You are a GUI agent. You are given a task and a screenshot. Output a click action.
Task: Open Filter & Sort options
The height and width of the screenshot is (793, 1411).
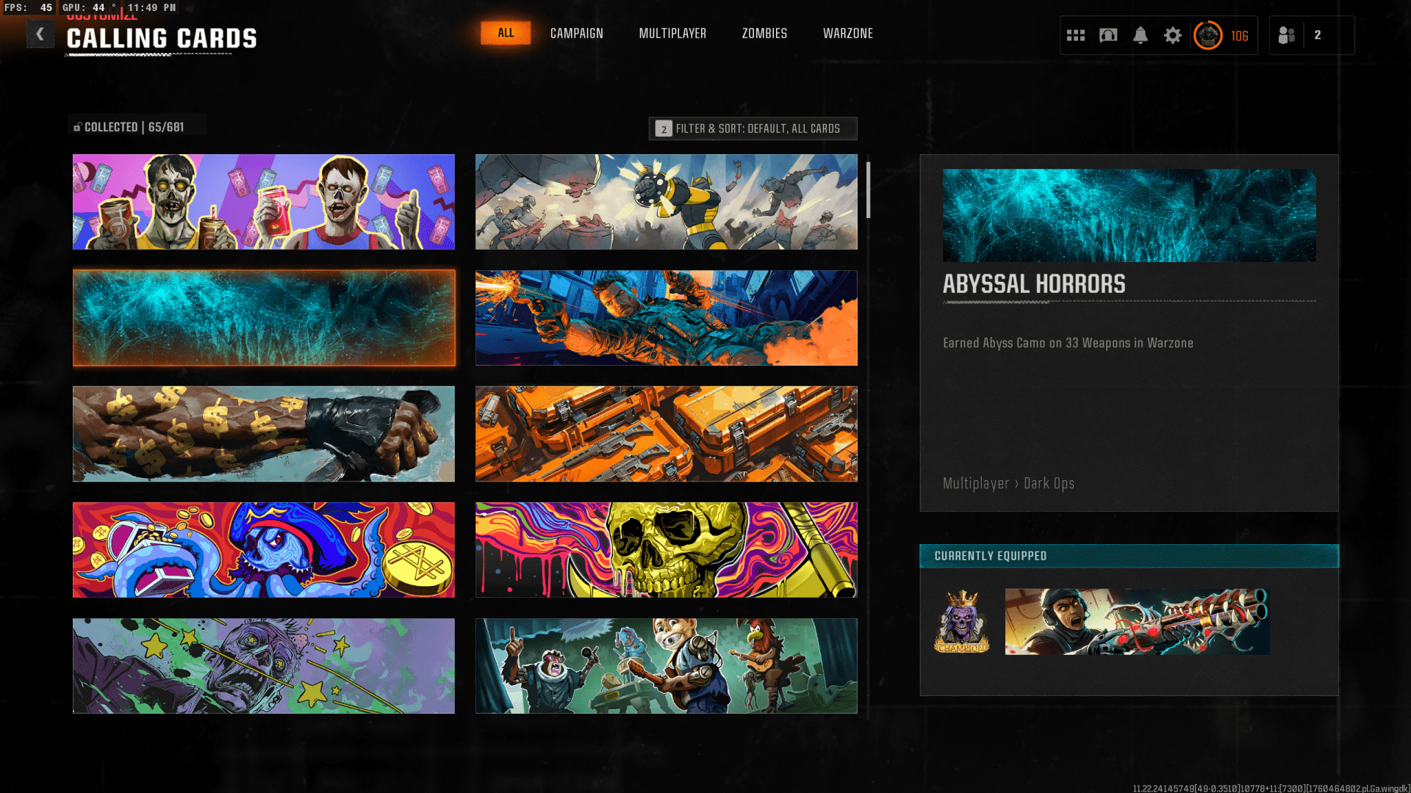coord(753,128)
